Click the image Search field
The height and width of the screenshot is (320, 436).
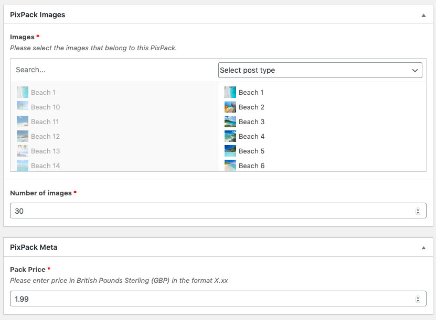pyautogui.click(x=114, y=70)
